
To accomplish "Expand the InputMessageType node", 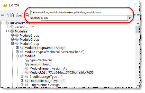I will point(22,77).
